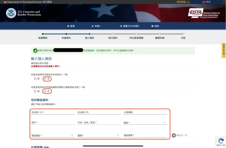Click the ESTA logo

(x=204, y=13)
